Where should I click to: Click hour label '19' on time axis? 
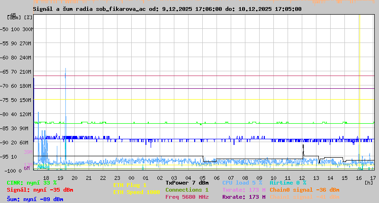tap(61, 178)
